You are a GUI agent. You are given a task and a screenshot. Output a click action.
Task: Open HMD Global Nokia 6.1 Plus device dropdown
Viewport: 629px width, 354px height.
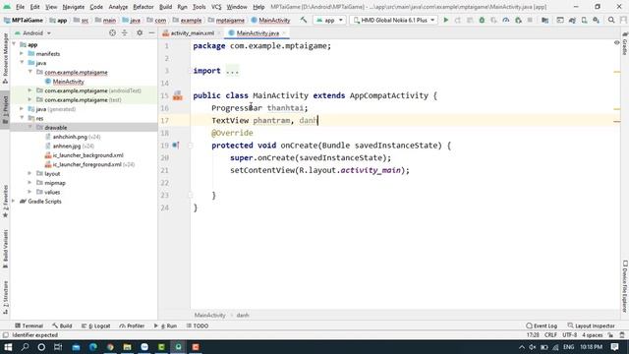tap(393, 20)
